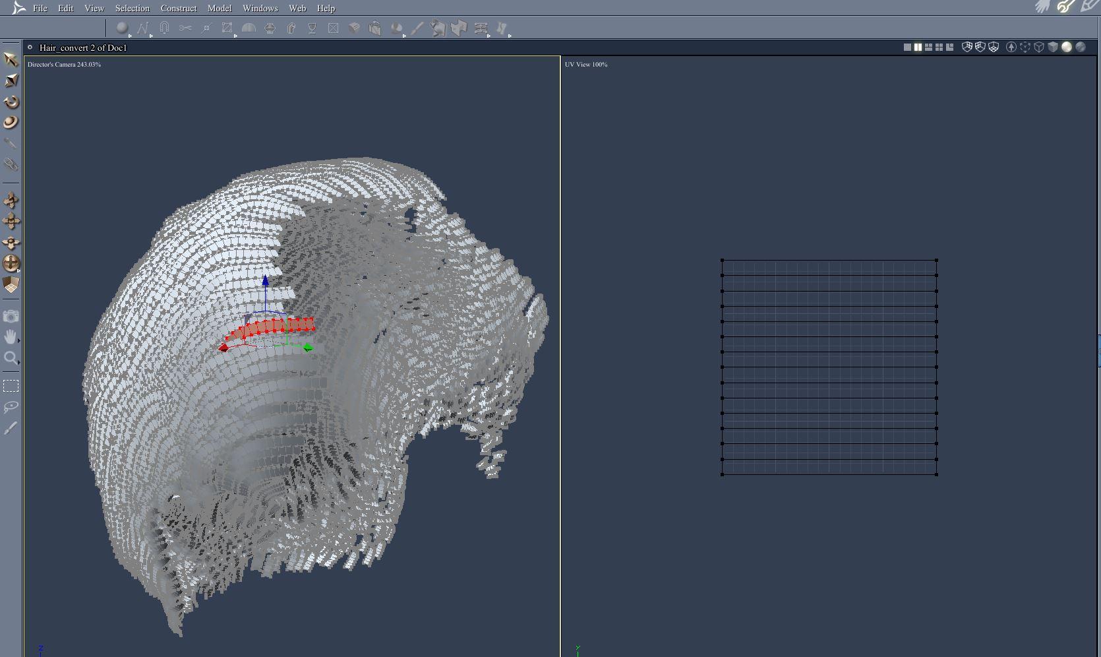This screenshot has width=1101, height=657.
Task: Open the Construct menu
Action: tap(179, 8)
